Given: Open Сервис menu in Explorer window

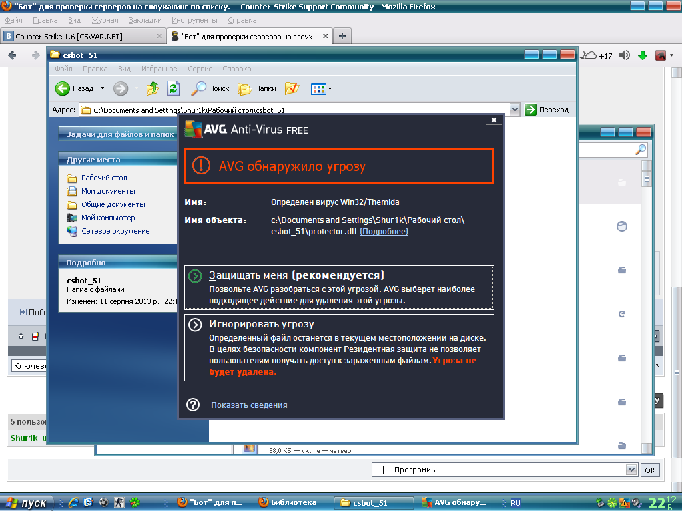Looking at the screenshot, I should coord(200,69).
